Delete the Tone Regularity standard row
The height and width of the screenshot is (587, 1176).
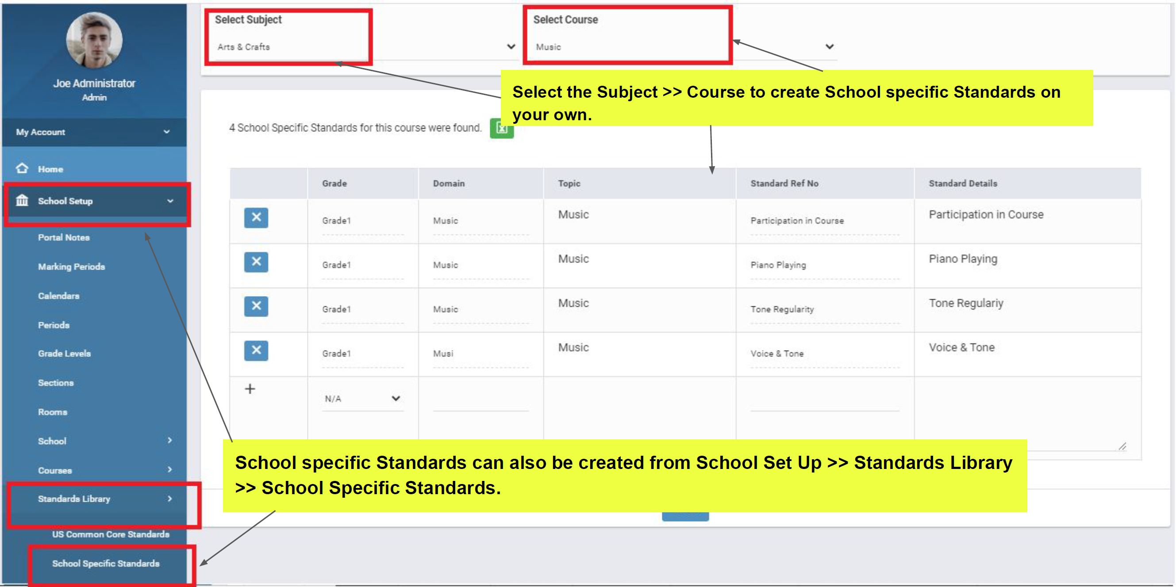coord(256,306)
